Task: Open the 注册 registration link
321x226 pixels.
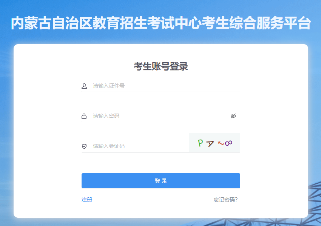Action: (x=87, y=200)
